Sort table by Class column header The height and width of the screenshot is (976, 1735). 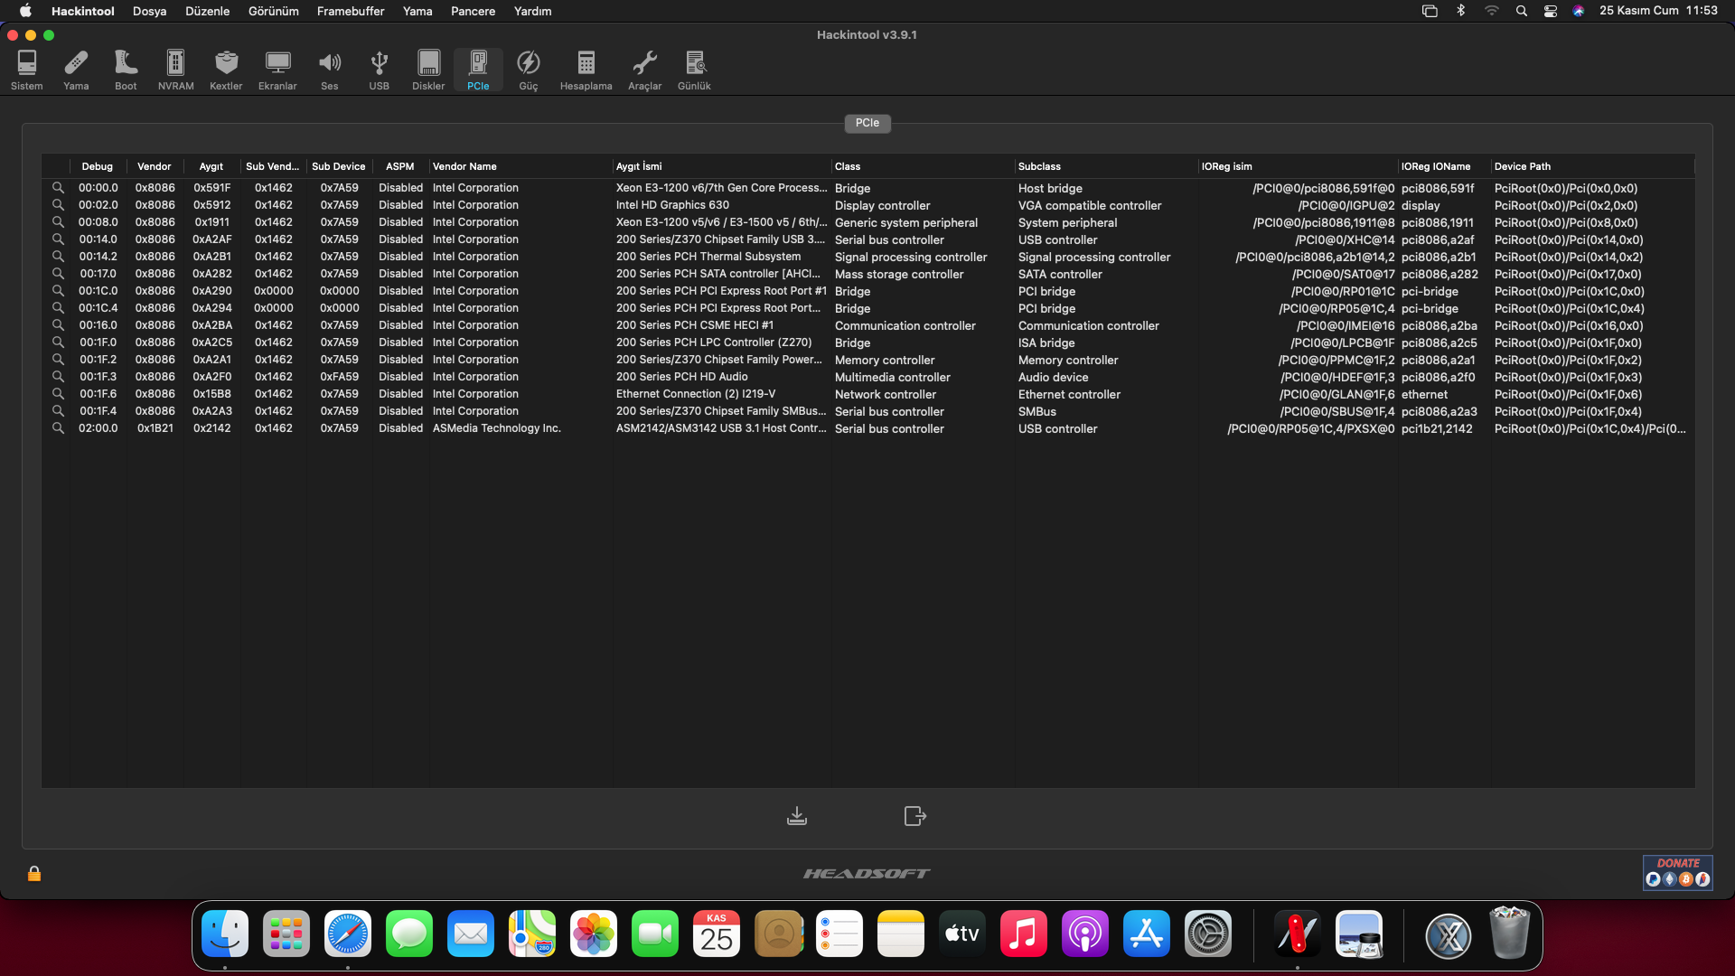point(848,166)
